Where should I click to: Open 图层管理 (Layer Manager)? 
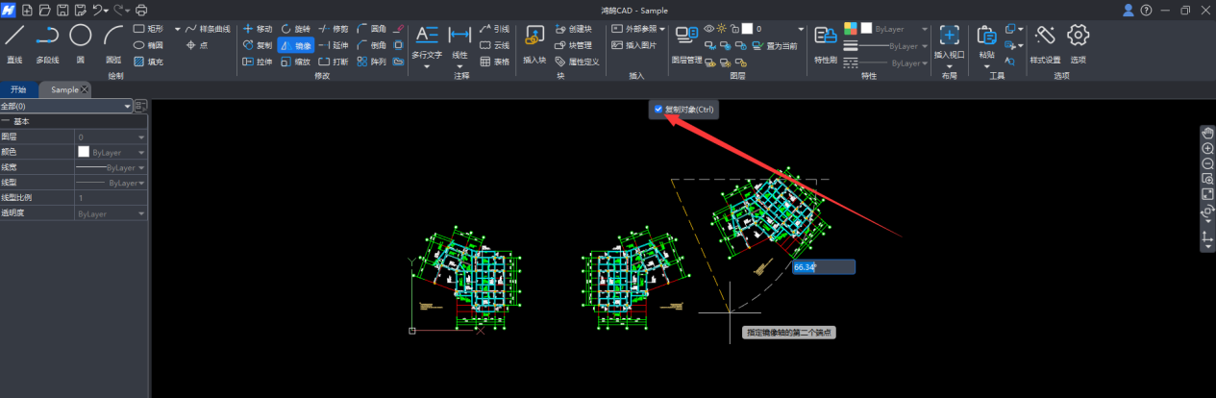(x=686, y=42)
